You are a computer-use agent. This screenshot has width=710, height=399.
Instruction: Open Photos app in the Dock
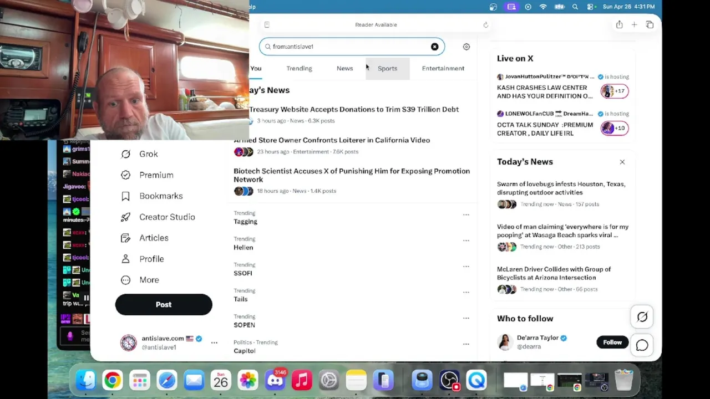click(248, 381)
